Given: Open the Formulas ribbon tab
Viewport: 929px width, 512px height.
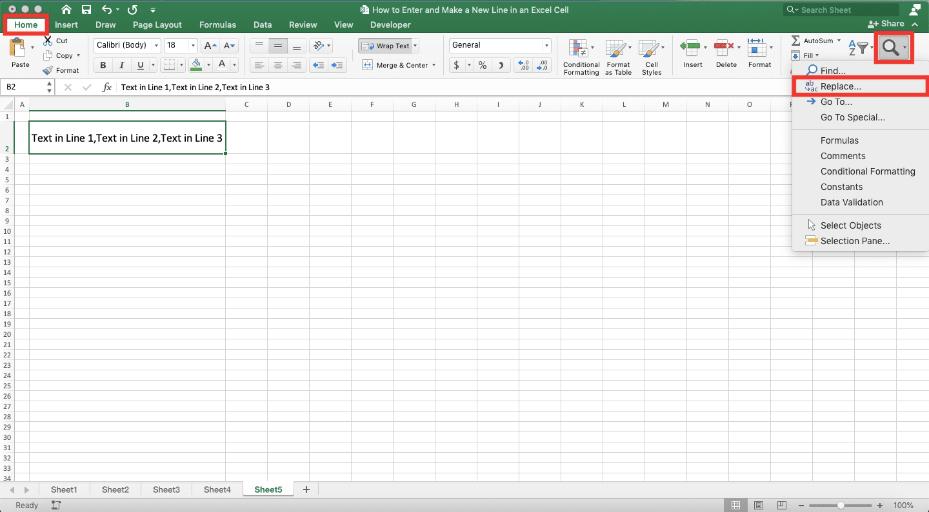Looking at the screenshot, I should coord(217,24).
